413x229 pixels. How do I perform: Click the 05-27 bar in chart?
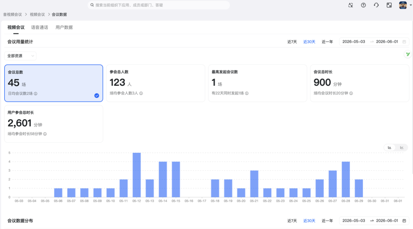point(333,184)
